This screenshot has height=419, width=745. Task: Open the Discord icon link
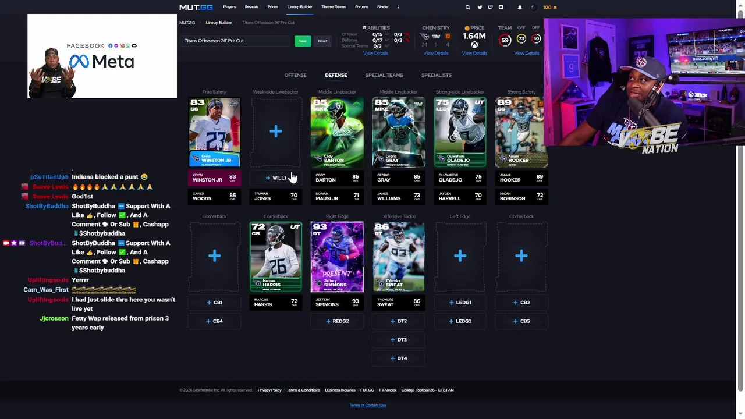coord(501,8)
